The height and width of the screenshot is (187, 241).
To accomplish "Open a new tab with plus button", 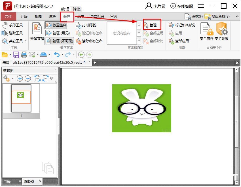I will point(95,63).
